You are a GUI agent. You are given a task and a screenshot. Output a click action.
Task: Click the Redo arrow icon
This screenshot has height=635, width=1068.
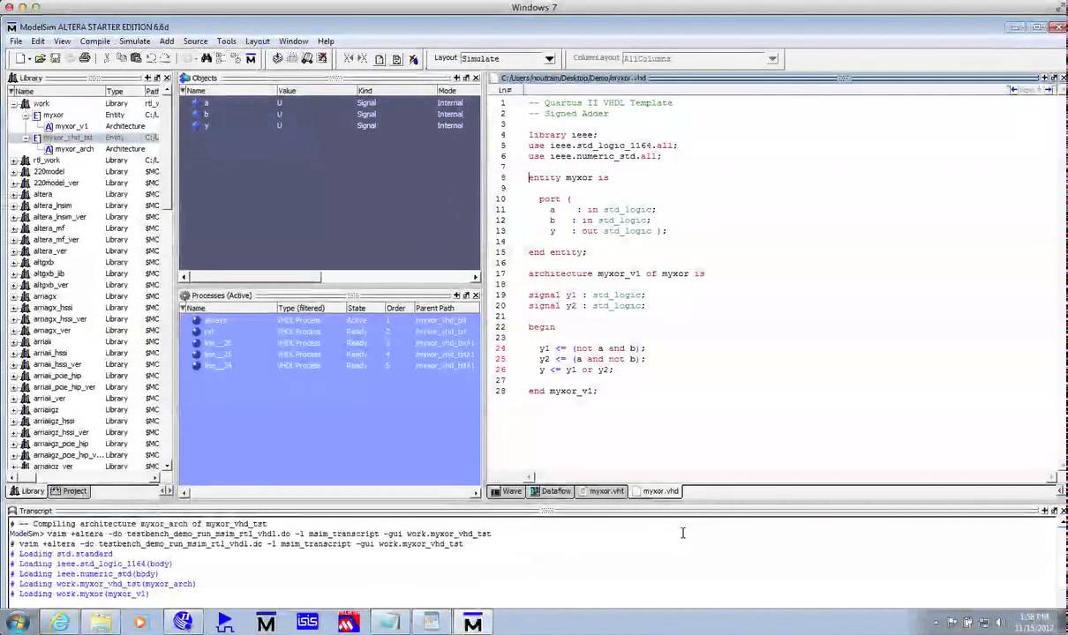pos(165,58)
